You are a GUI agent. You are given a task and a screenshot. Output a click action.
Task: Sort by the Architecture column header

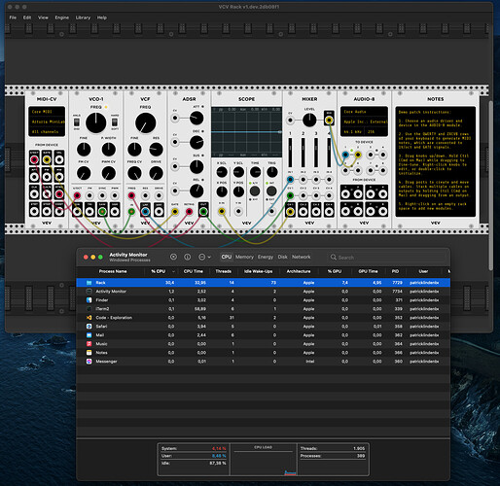tap(299, 271)
